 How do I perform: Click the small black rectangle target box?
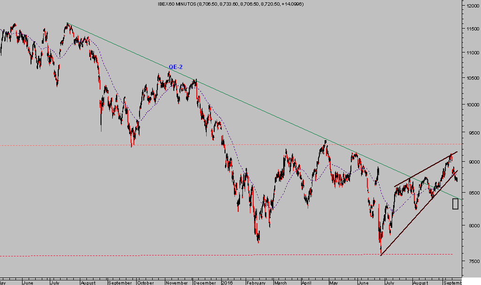click(x=455, y=204)
